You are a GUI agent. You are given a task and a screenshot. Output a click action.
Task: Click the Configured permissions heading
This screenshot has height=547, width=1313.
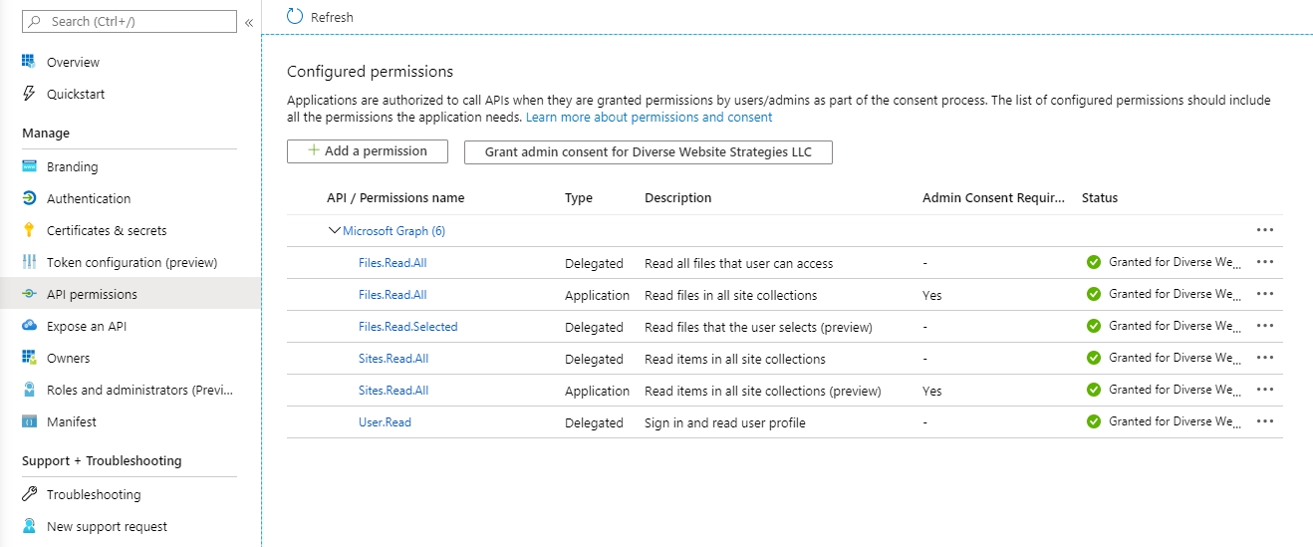[x=370, y=72]
